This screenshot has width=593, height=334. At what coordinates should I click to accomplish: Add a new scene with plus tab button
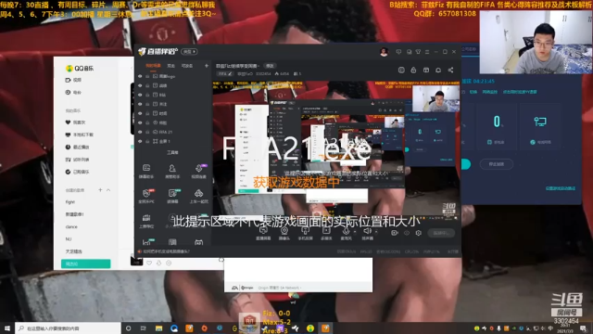(x=207, y=66)
